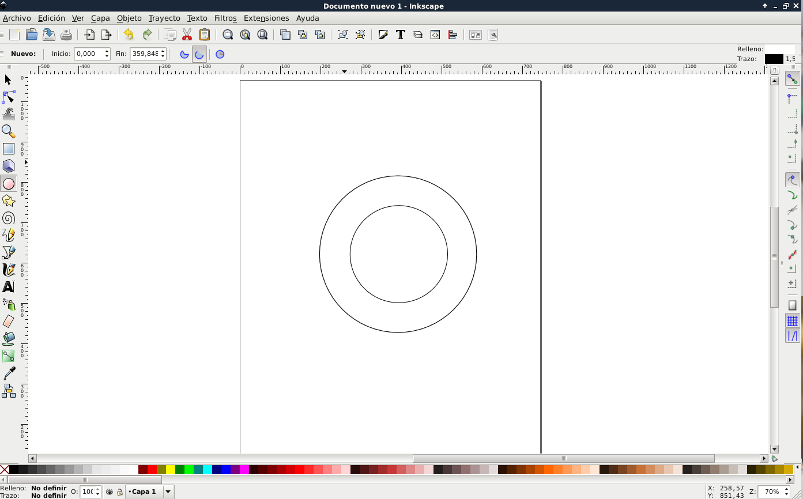Toggle snapping to grids
Screen dimensions: 803x499
(793, 321)
